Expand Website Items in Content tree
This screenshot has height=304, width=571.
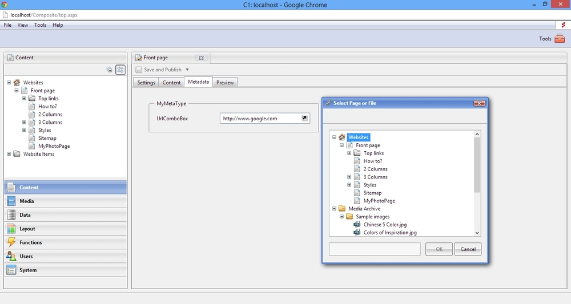click(9, 154)
